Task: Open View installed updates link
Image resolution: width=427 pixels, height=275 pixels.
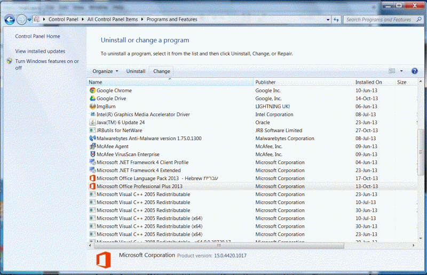Action: 40,52
